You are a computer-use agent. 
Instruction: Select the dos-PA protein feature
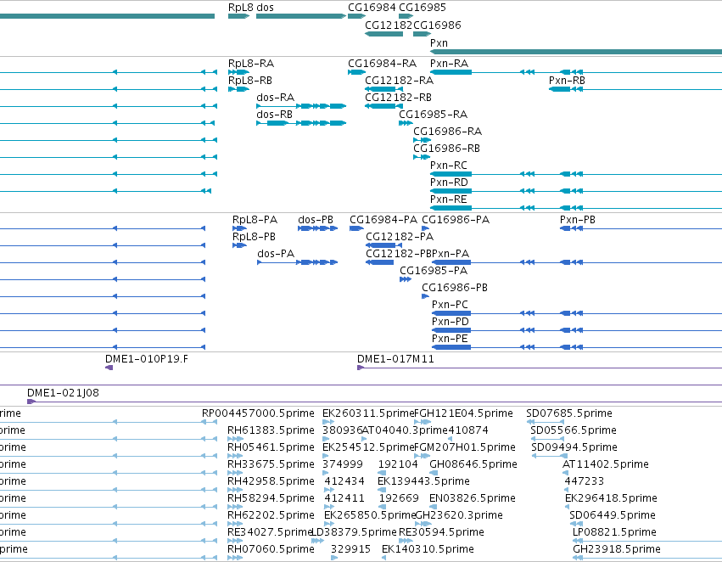pos(298,262)
